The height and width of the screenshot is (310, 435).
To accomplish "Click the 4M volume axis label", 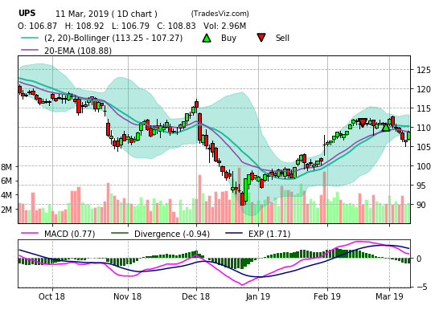I will (x=6, y=195).
